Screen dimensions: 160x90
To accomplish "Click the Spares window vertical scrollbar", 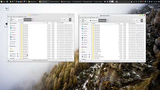I will (73, 53).
